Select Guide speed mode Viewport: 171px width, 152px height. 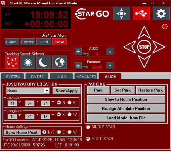pyautogui.click(x=12, y=42)
